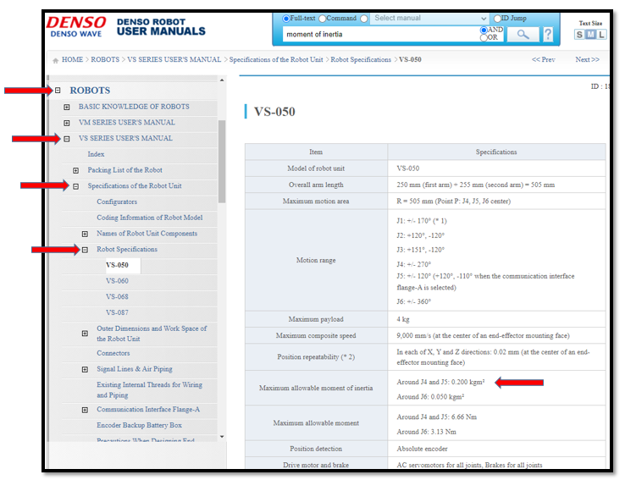This screenshot has height=480, width=625.
Task: Select the Command search radio button
Action: [x=322, y=19]
